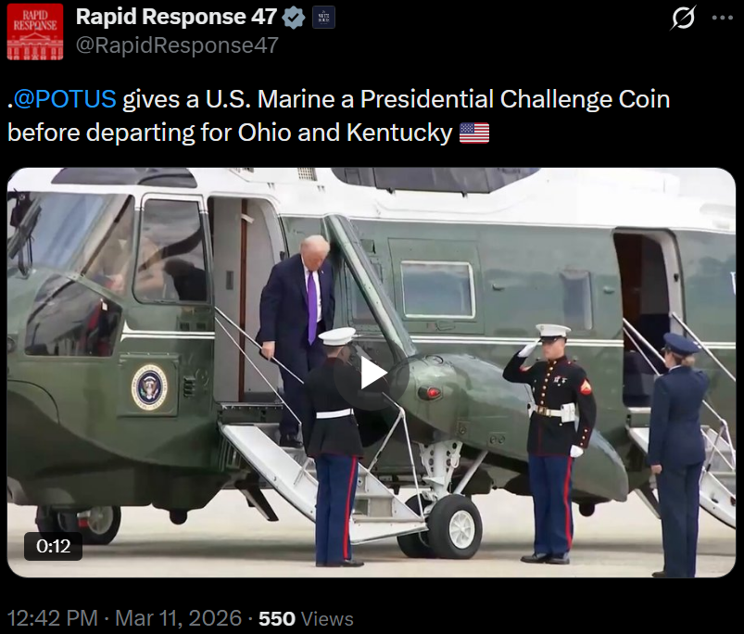Viewport: 744px width, 634px height.
Task: Click the American flag emoji
Action: (473, 133)
